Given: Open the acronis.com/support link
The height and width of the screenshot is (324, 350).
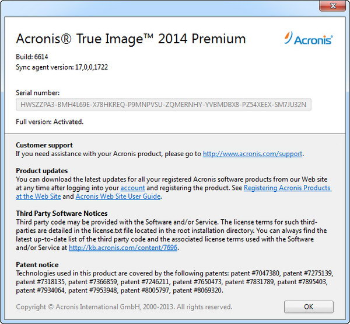Looking at the screenshot, I should point(253,154).
